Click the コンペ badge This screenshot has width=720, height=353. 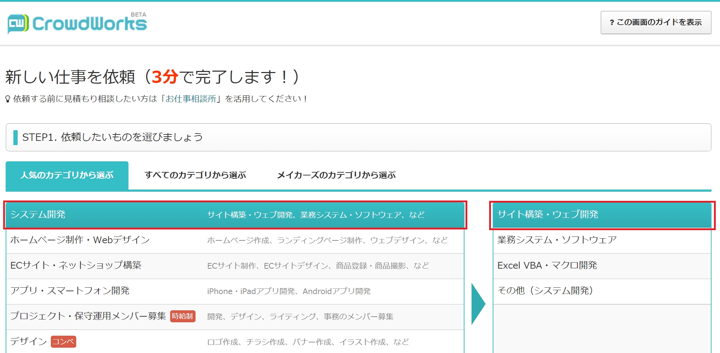tap(64, 342)
